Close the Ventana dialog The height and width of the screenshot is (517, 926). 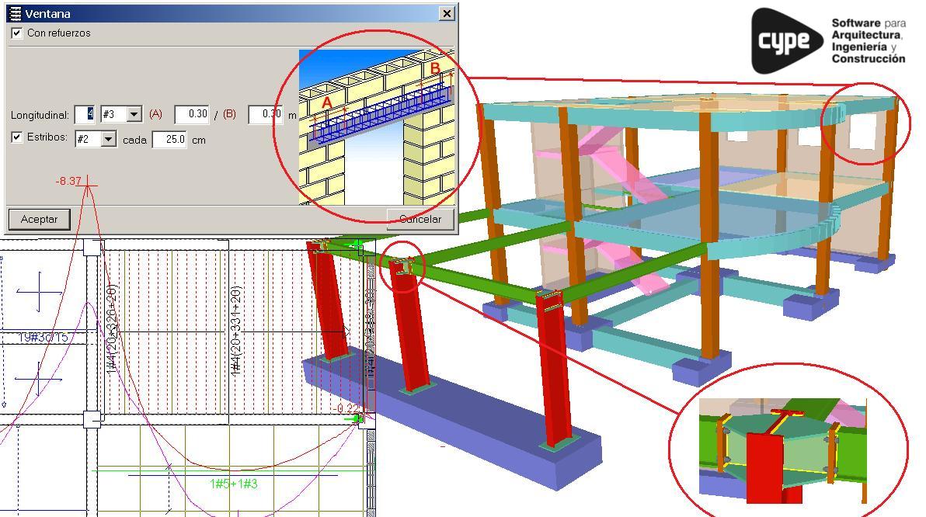(x=447, y=13)
